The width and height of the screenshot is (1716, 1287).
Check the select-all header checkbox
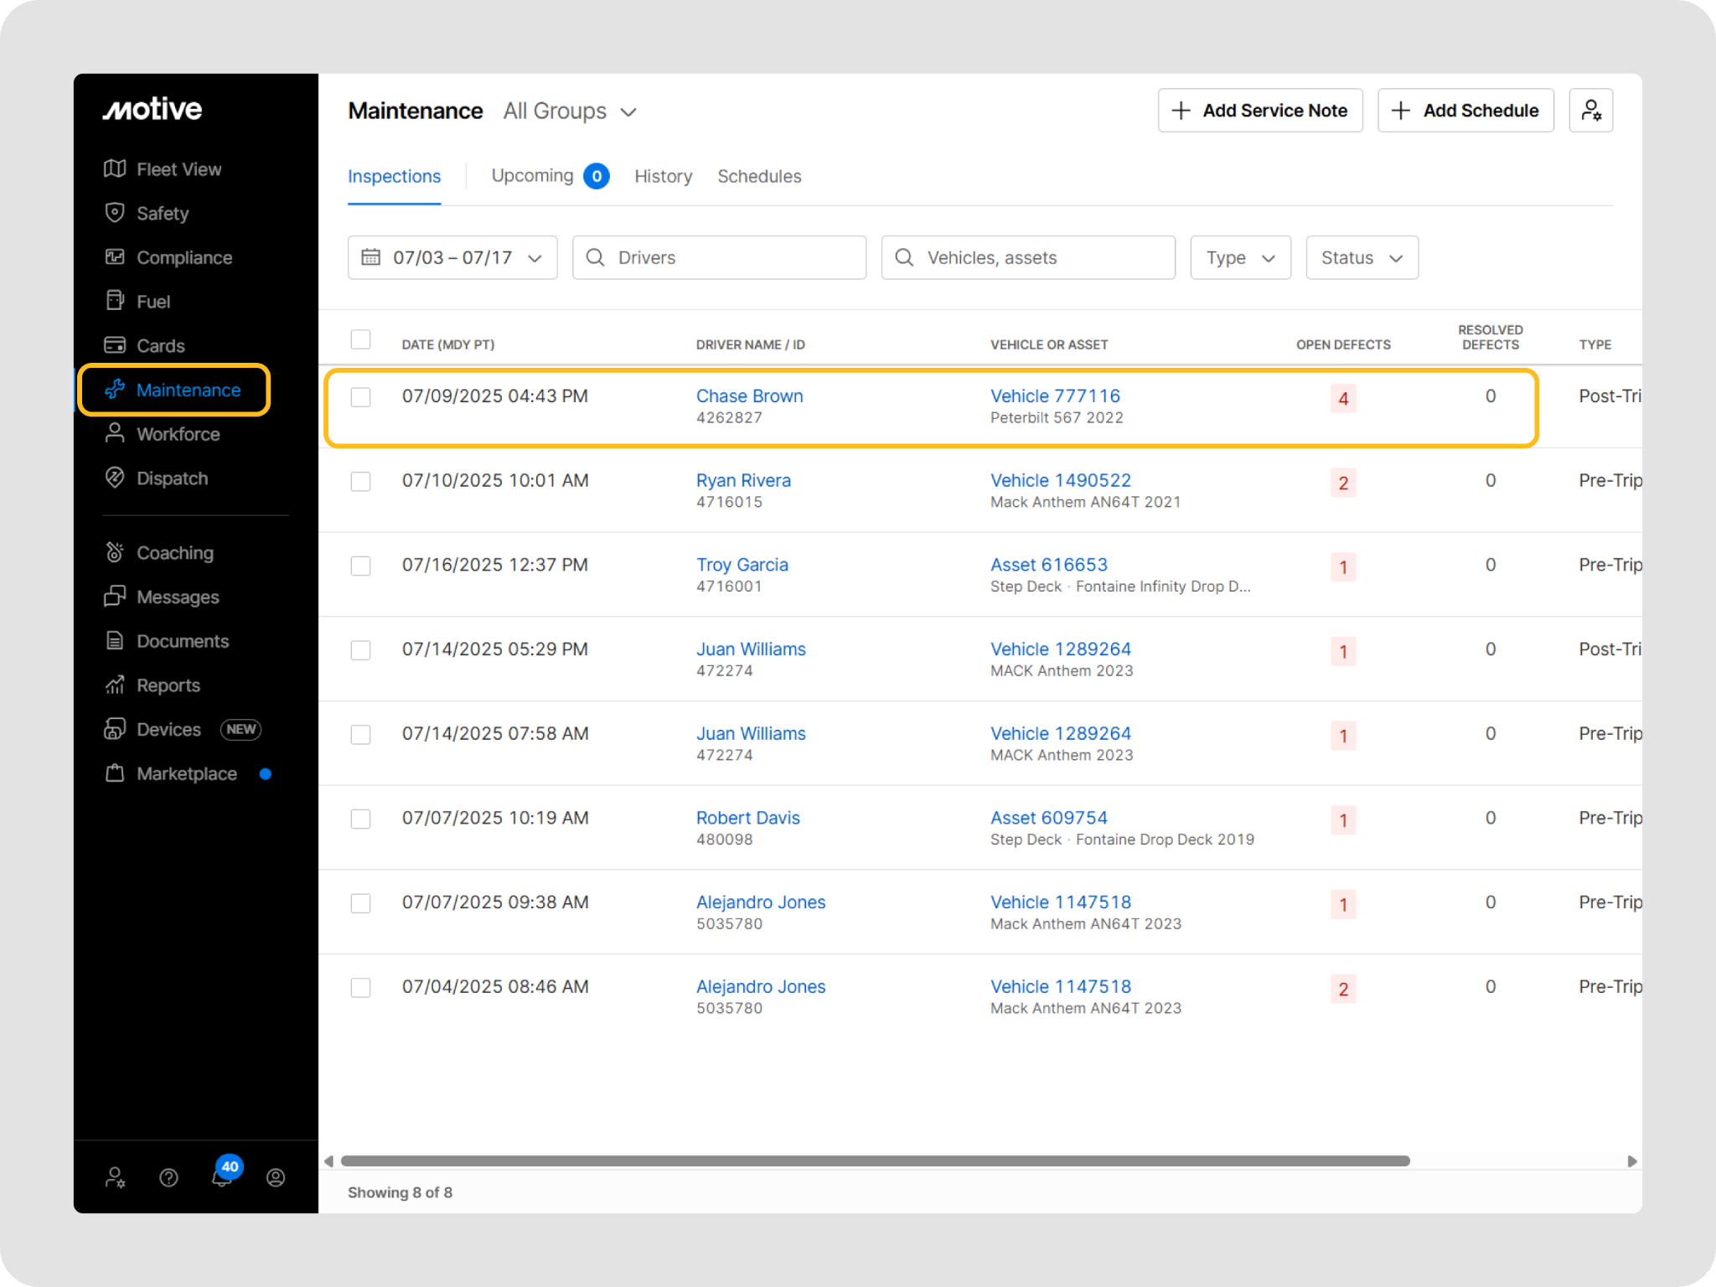point(360,339)
